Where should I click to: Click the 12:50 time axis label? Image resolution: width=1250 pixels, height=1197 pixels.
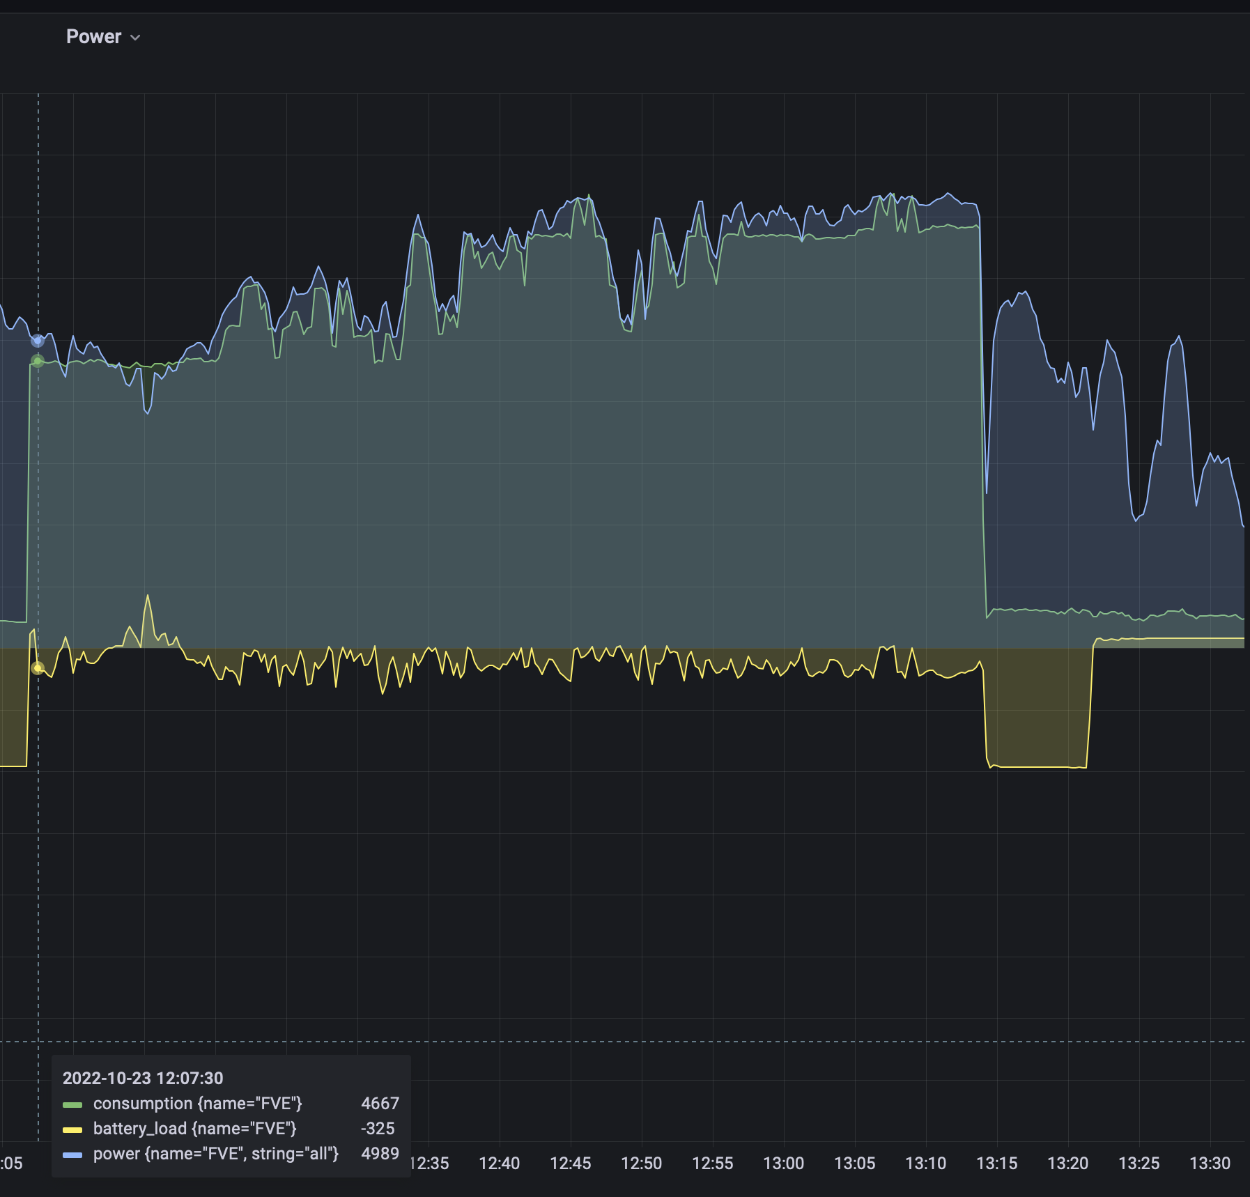(642, 1164)
